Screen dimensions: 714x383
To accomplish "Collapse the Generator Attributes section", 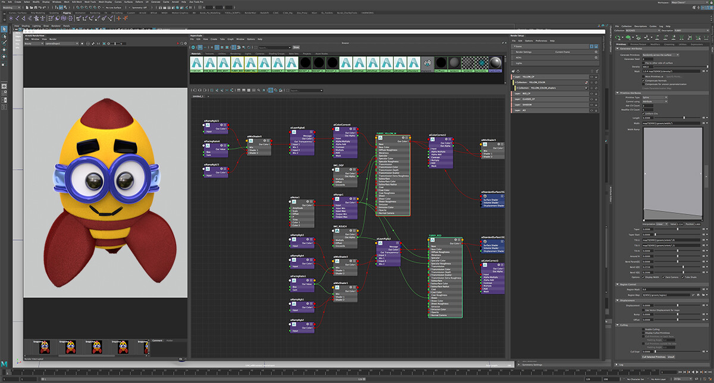I will coord(616,49).
